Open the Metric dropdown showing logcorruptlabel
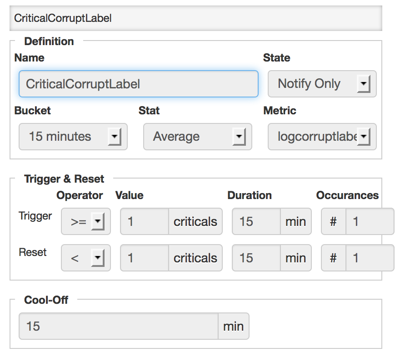 pos(321,137)
